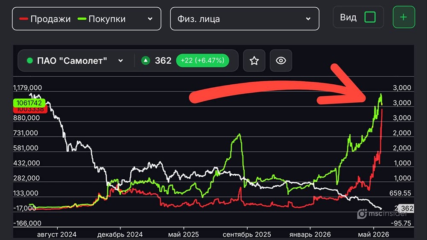Screen dimensions: 427x240
Task: Click the Вид view button label
Action: click(348, 17)
